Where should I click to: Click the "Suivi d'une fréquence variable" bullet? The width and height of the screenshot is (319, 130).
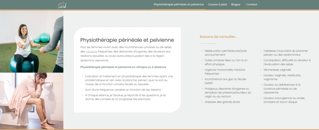(x=123, y=90)
